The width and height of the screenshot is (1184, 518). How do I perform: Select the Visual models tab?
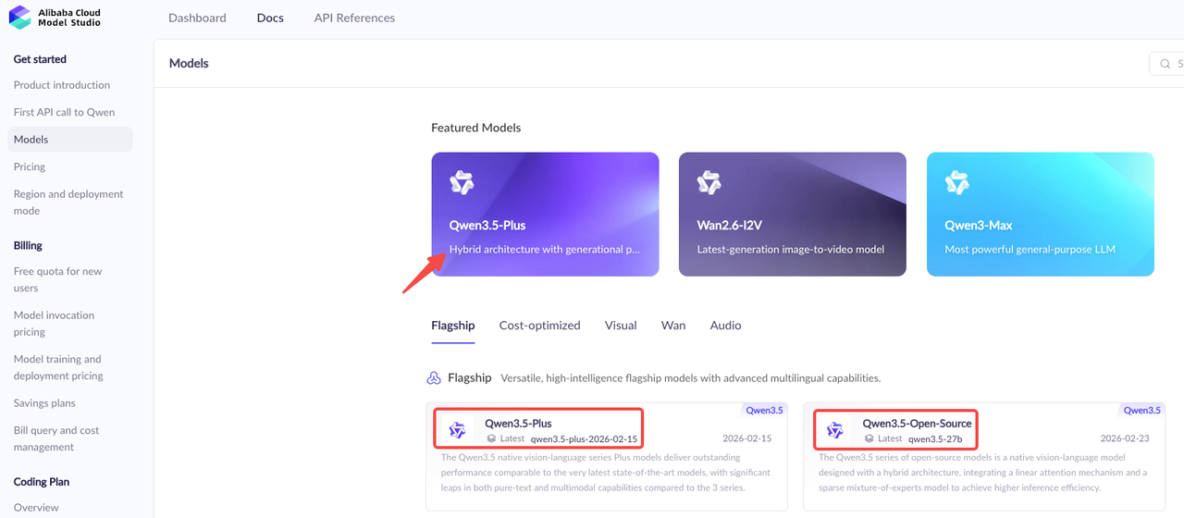click(x=621, y=326)
